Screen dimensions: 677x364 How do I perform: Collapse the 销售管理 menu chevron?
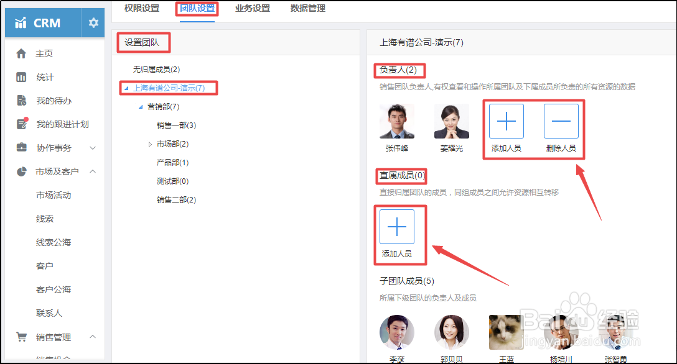(x=92, y=337)
